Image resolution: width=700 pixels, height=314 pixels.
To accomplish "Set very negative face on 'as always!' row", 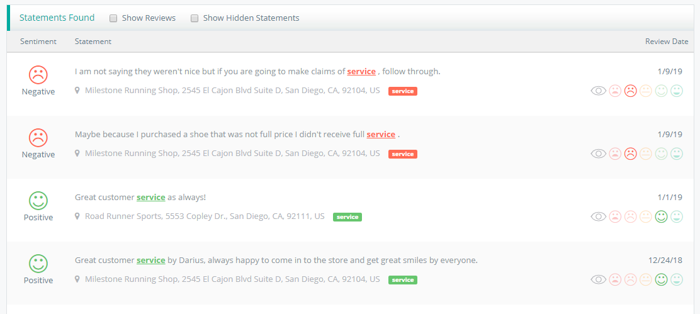I will tap(615, 216).
